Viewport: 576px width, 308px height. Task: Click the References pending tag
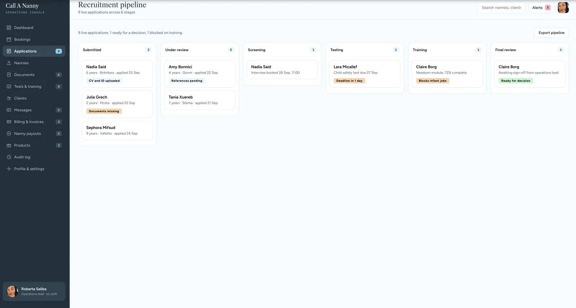tap(187, 81)
